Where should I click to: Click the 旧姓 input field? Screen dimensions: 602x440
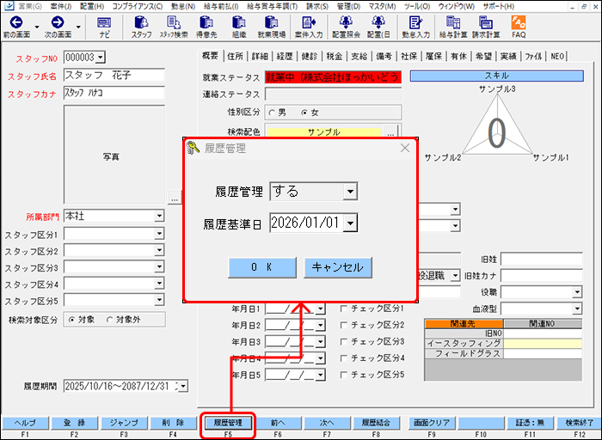point(541,260)
